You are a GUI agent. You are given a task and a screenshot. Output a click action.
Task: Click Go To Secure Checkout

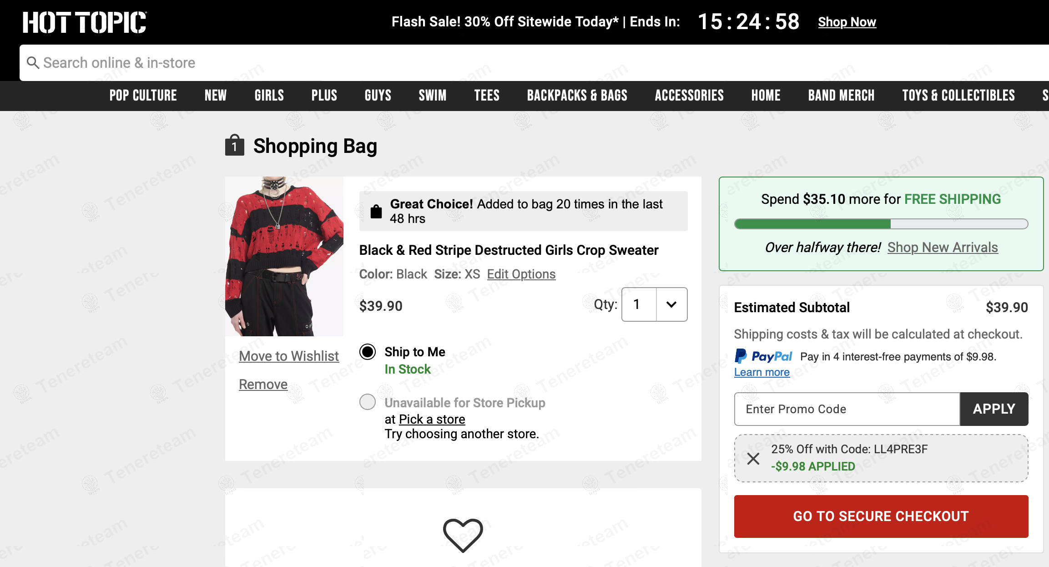pos(881,516)
